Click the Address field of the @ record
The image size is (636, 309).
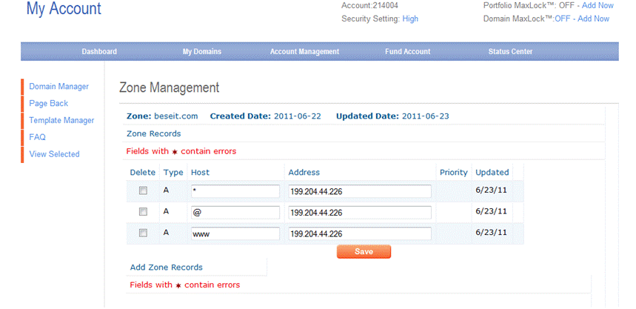coord(359,213)
